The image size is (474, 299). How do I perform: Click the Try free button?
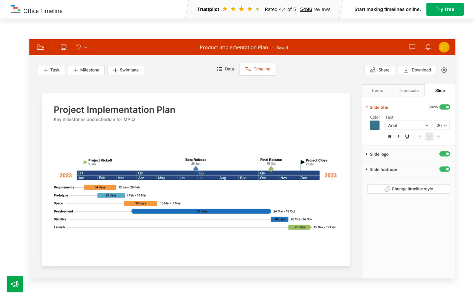coord(445,9)
